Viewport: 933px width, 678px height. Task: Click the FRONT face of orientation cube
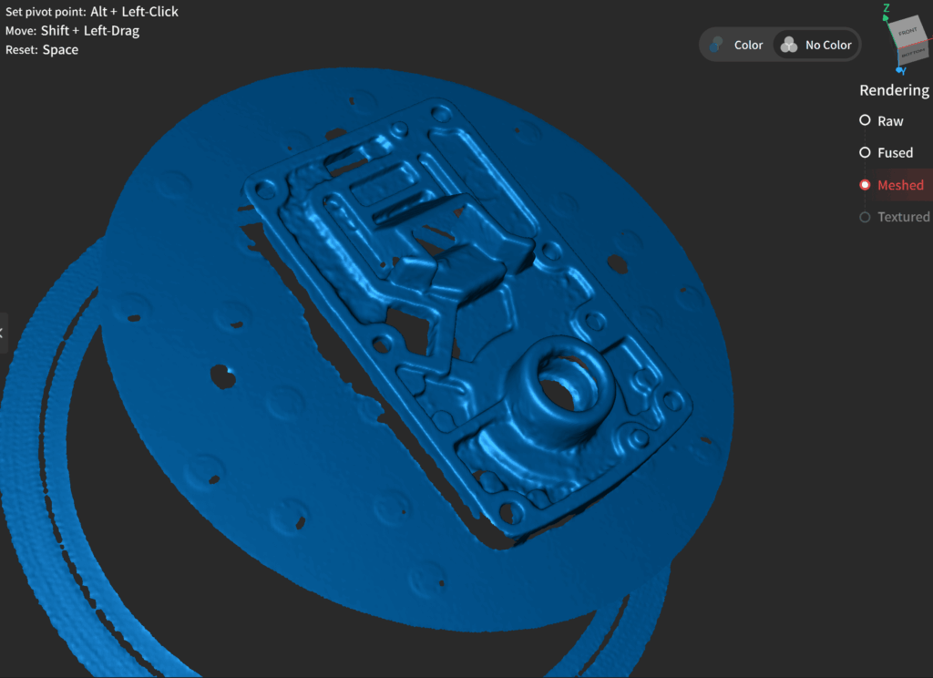tap(907, 33)
